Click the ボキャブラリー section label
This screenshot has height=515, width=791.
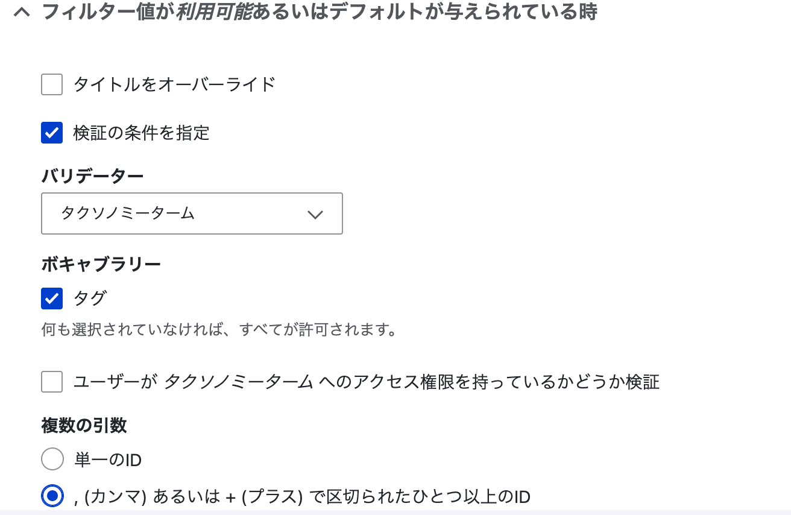pos(100,264)
